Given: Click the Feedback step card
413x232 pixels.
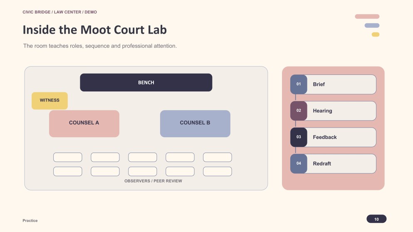Looking at the screenshot, I should [333, 137].
